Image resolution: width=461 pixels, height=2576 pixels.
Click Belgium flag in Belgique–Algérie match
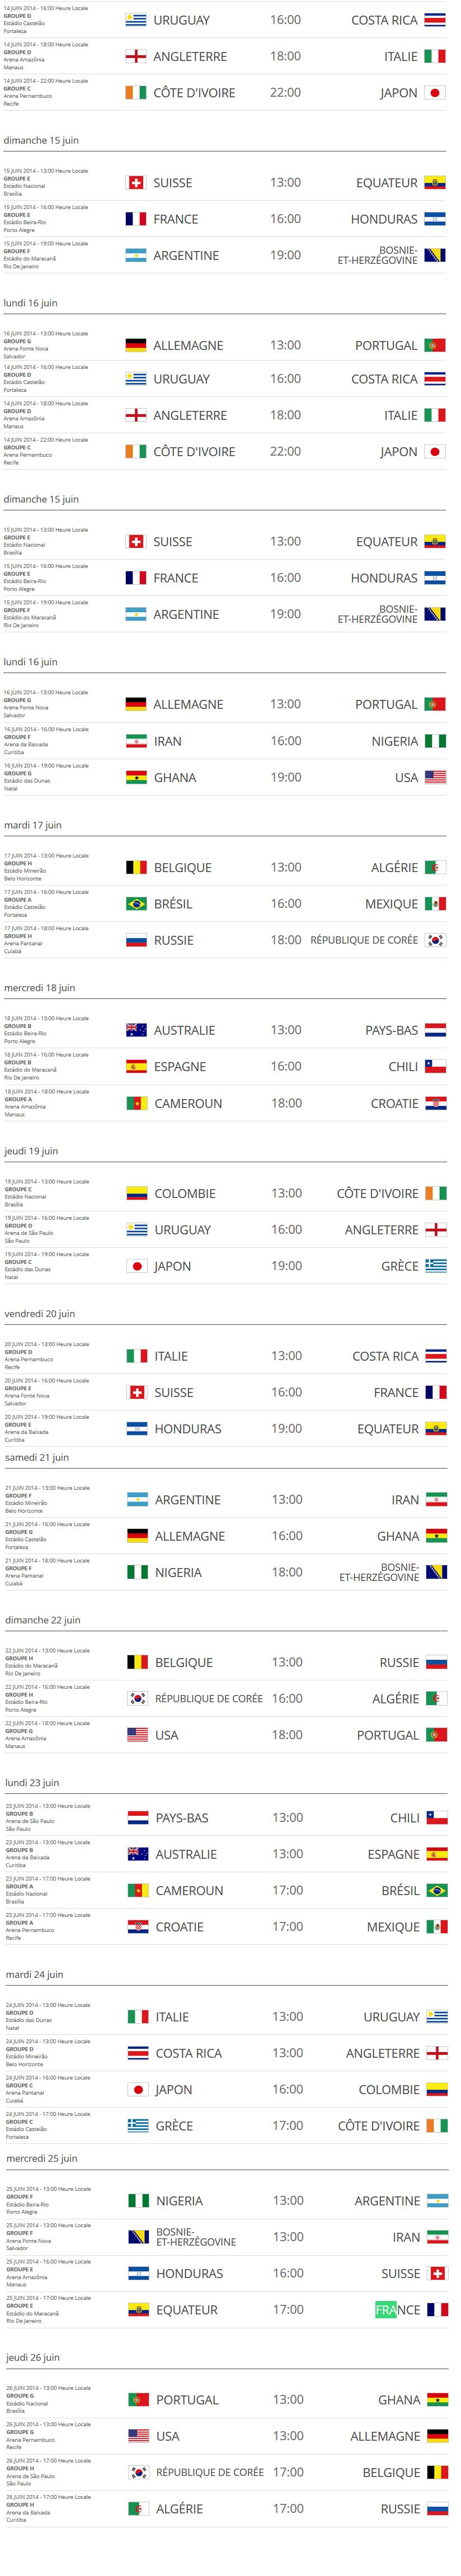pyautogui.click(x=136, y=867)
